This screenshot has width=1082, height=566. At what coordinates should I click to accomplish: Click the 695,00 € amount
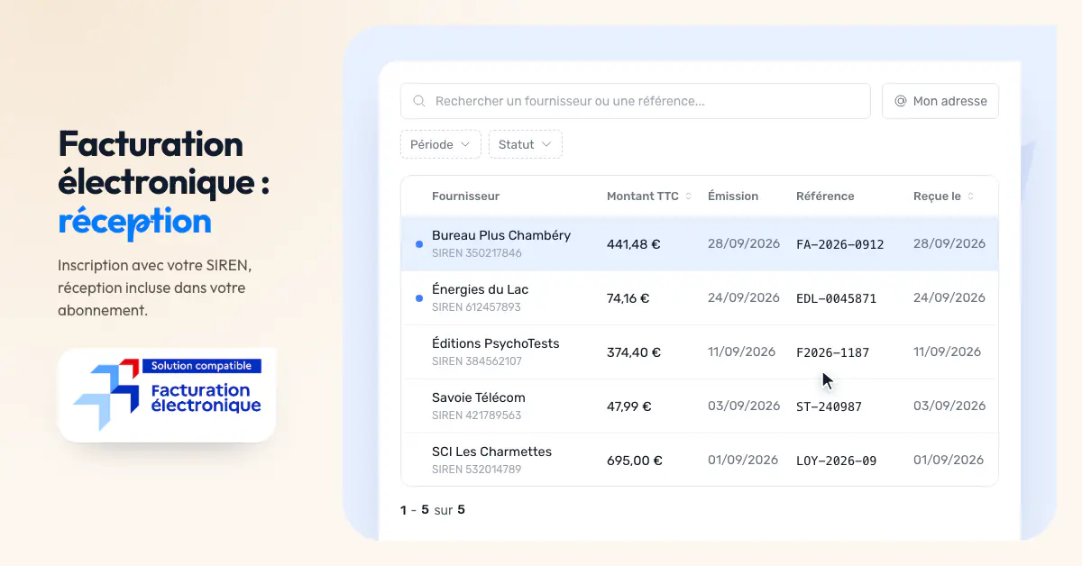point(635,461)
